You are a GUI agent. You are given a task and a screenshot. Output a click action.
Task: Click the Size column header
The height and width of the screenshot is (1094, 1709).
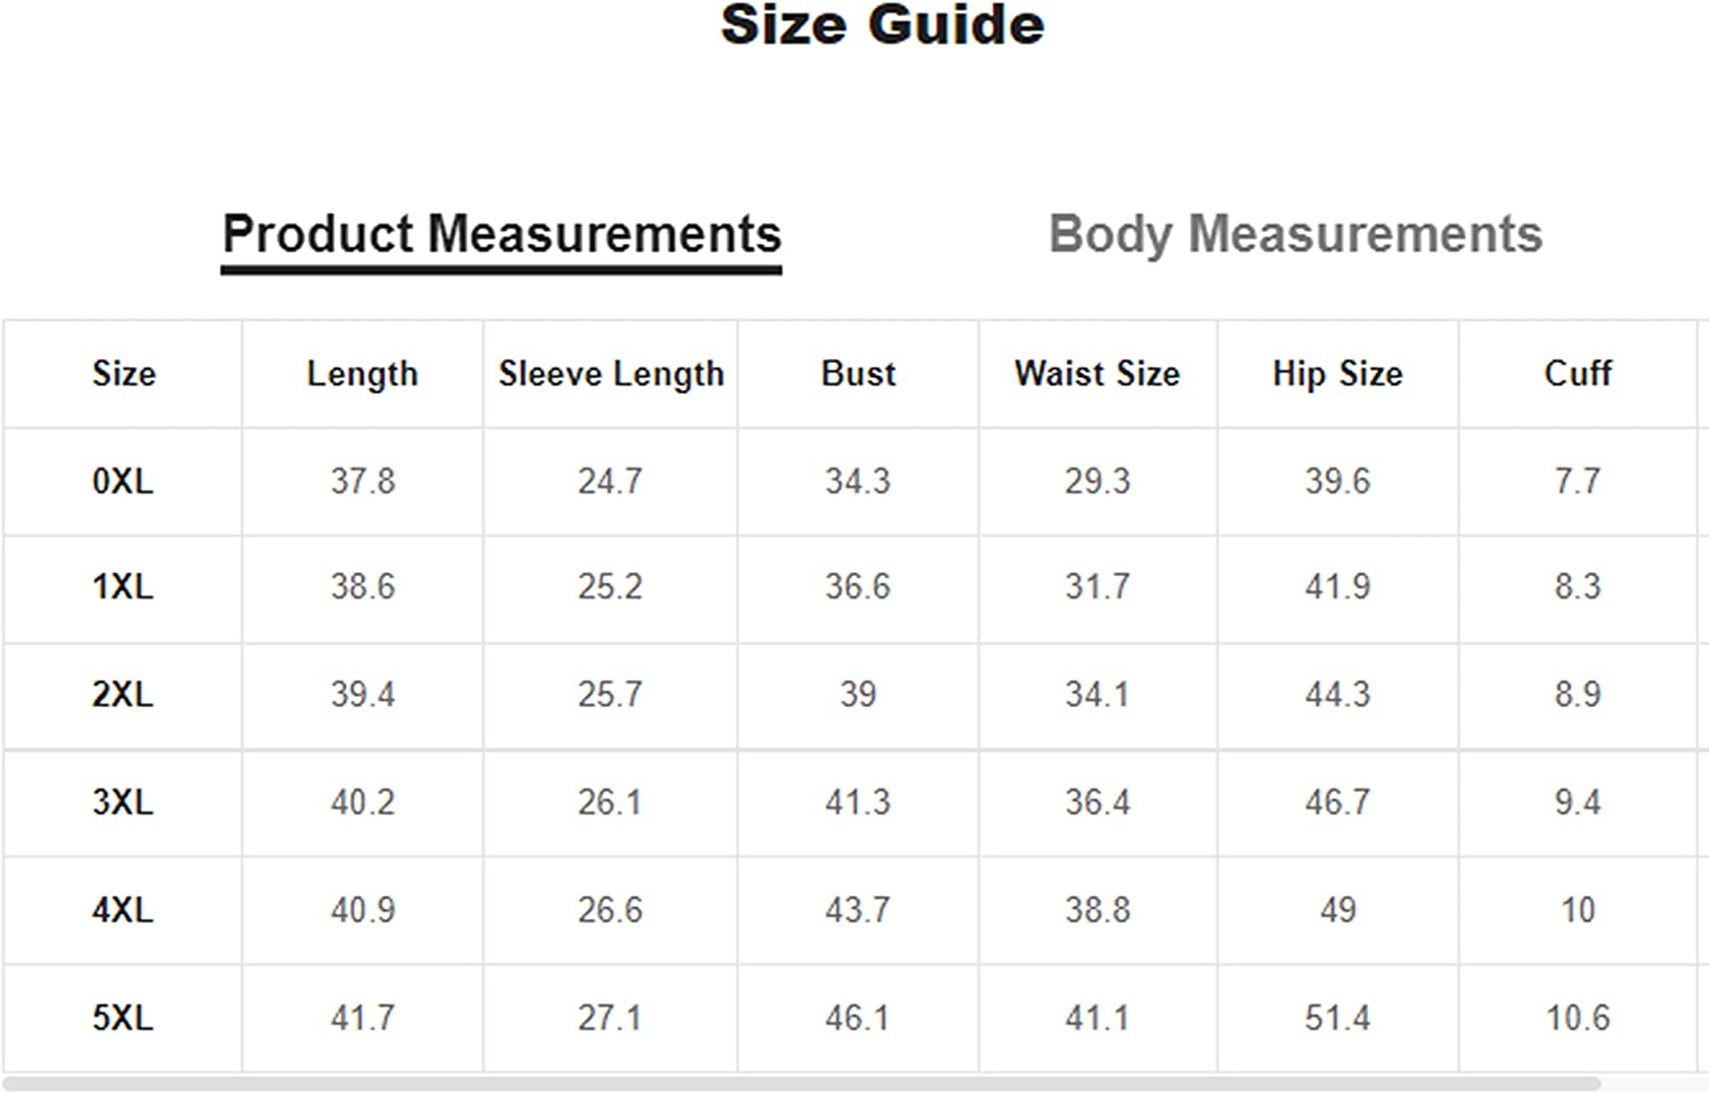pyautogui.click(x=123, y=374)
